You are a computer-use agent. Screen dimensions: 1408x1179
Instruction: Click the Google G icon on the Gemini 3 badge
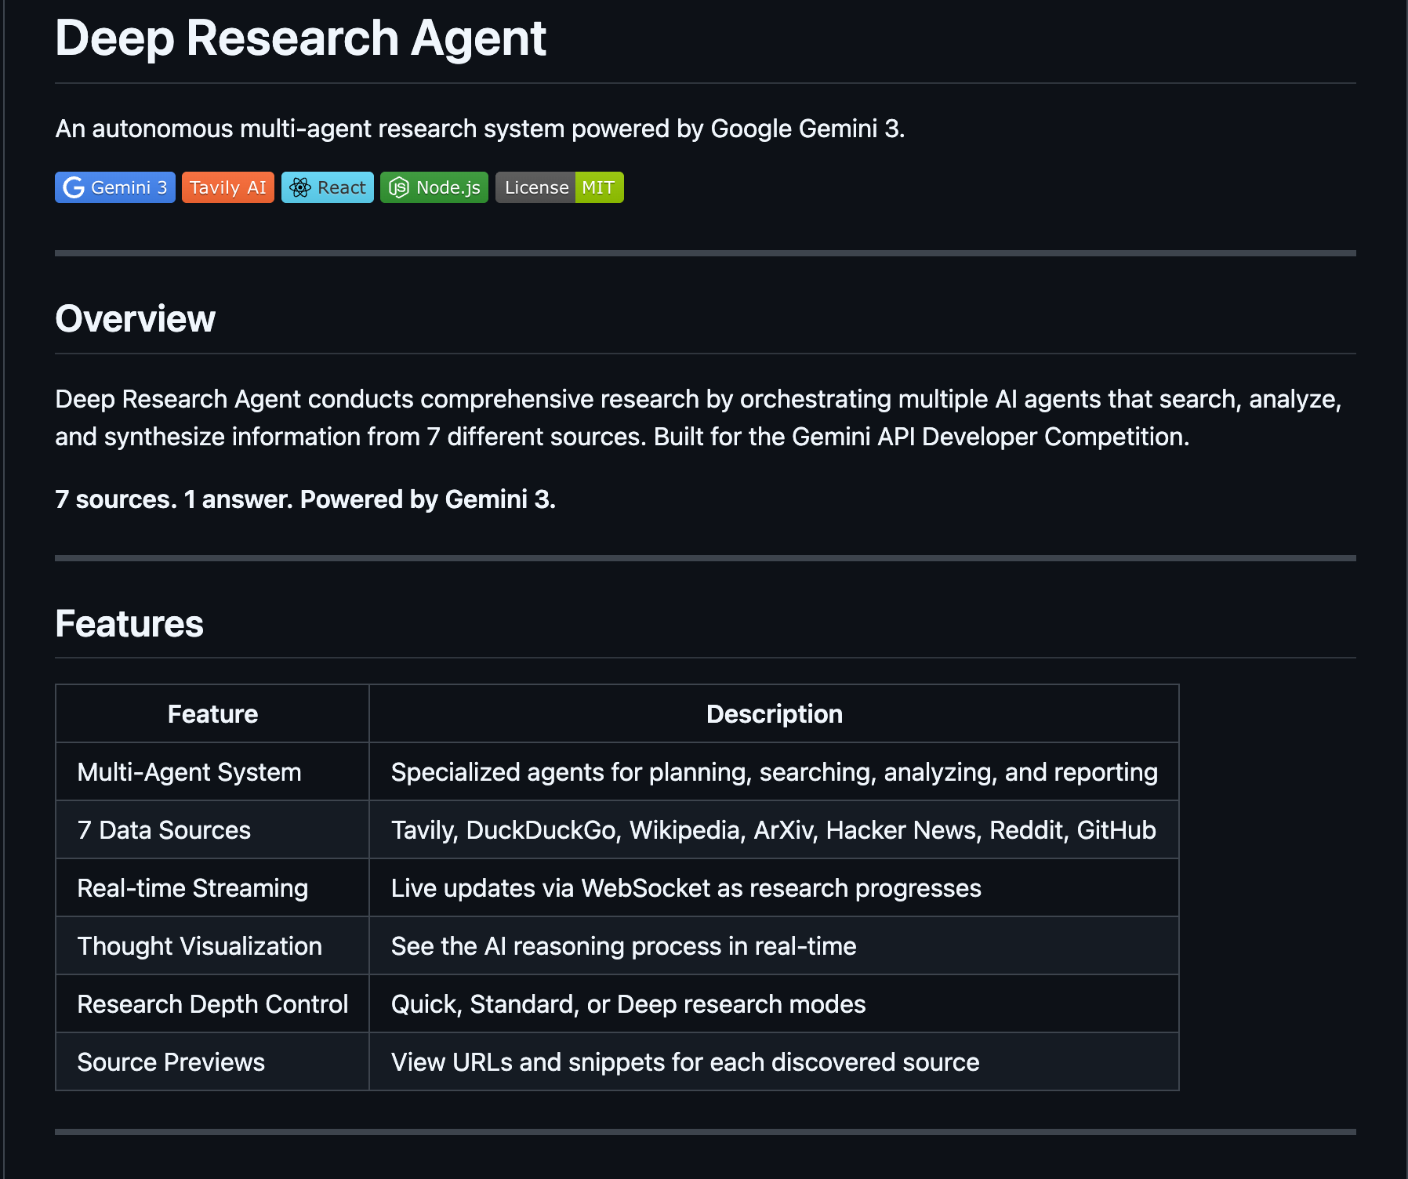pyautogui.click(x=74, y=188)
